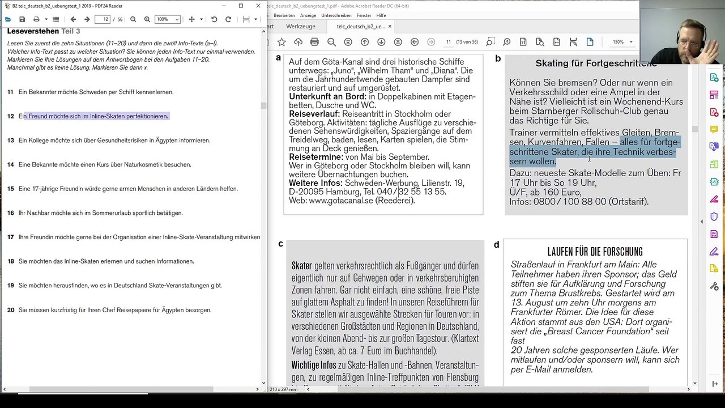
Task: Open the find text magnifier in Acrobat
Action: pos(331,42)
